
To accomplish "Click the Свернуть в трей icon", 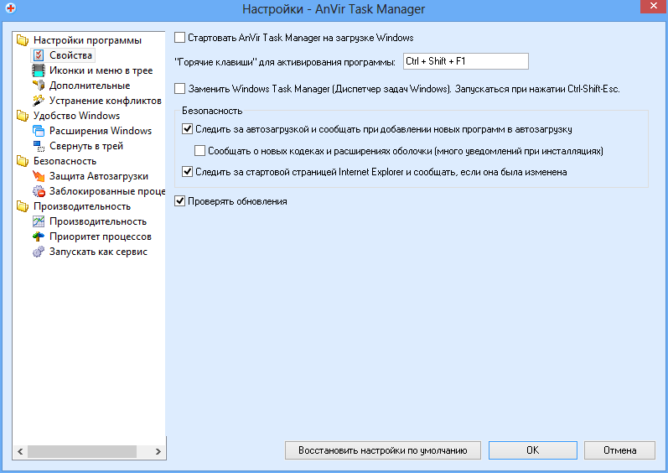I will (39, 146).
